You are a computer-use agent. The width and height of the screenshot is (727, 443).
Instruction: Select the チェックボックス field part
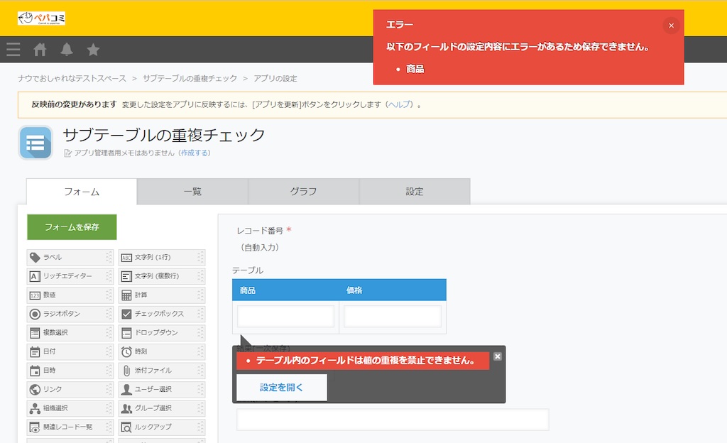tap(161, 314)
